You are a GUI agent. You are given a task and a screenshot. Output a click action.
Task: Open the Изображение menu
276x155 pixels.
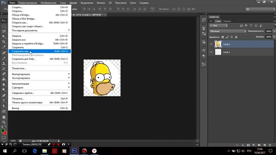pos(48,3)
